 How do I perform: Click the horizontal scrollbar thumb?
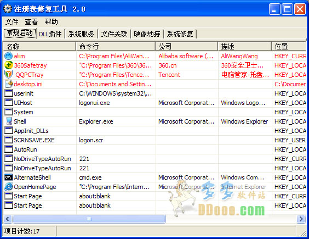pyautogui.click(x=89, y=219)
